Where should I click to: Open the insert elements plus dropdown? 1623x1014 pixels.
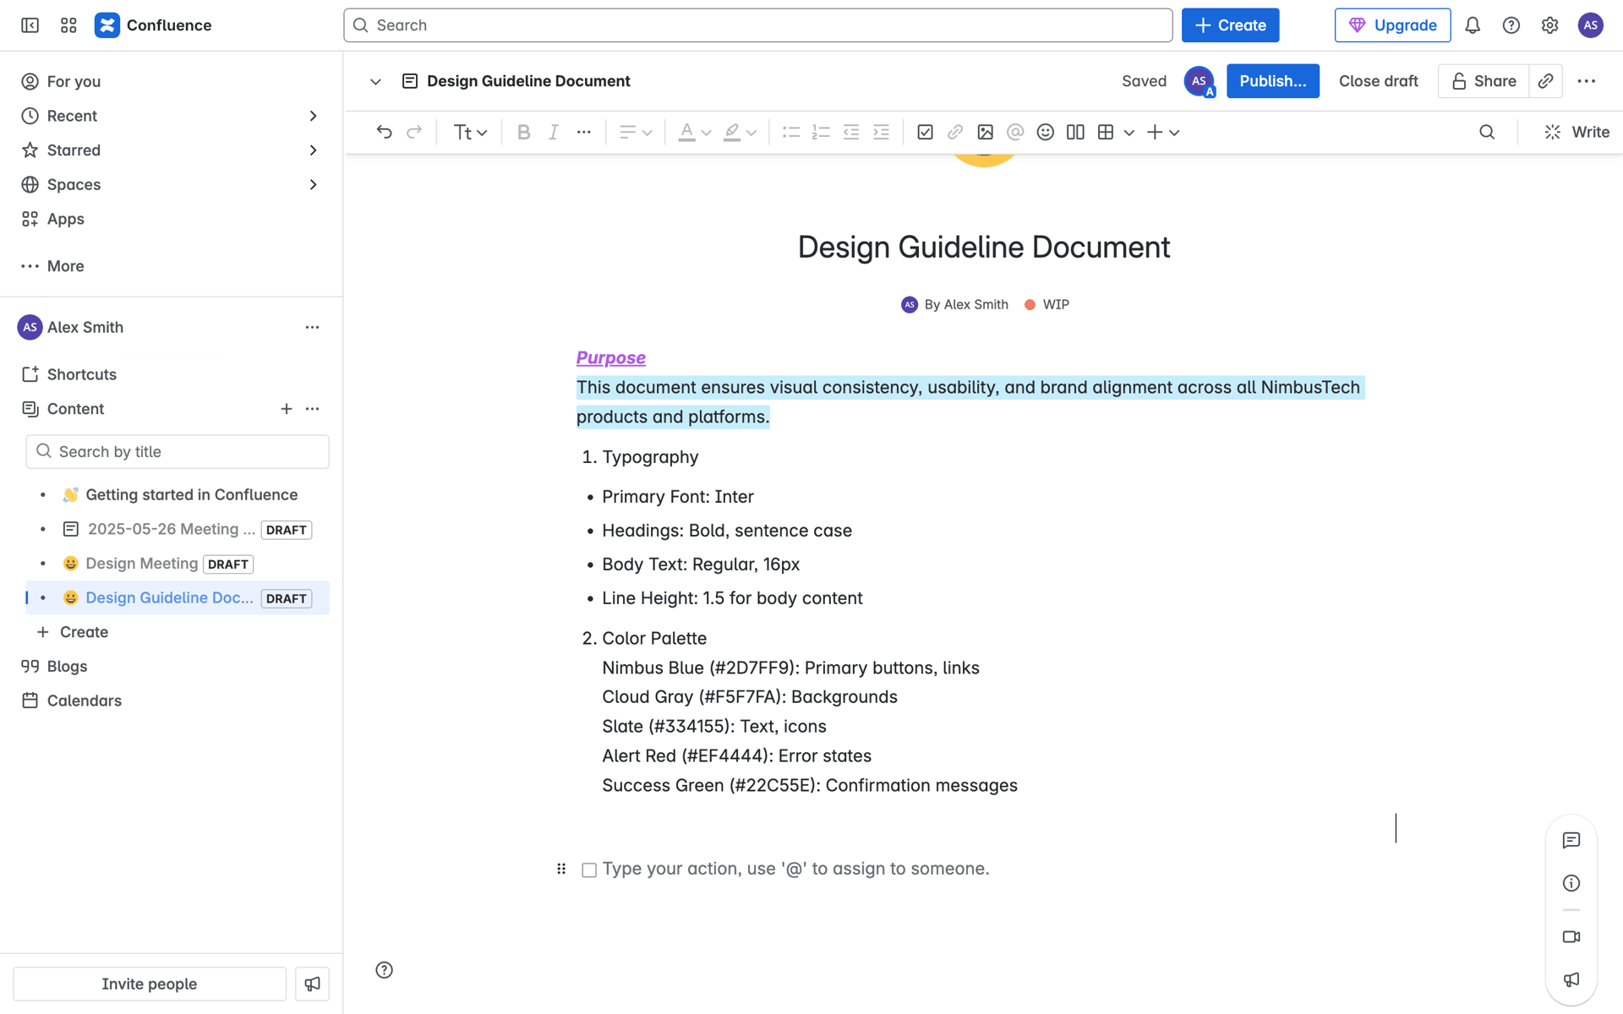[x=1163, y=132]
